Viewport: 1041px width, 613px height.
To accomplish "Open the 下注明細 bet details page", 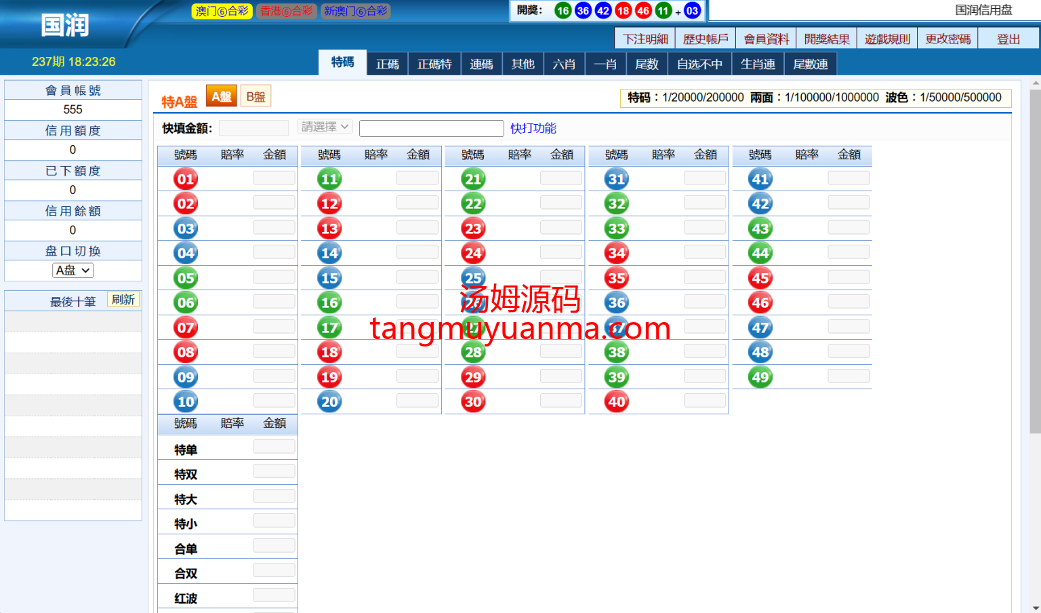I will tap(645, 39).
